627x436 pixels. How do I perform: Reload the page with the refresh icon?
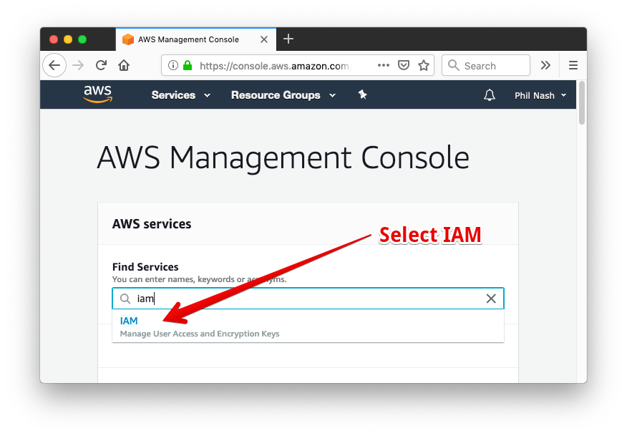point(101,65)
